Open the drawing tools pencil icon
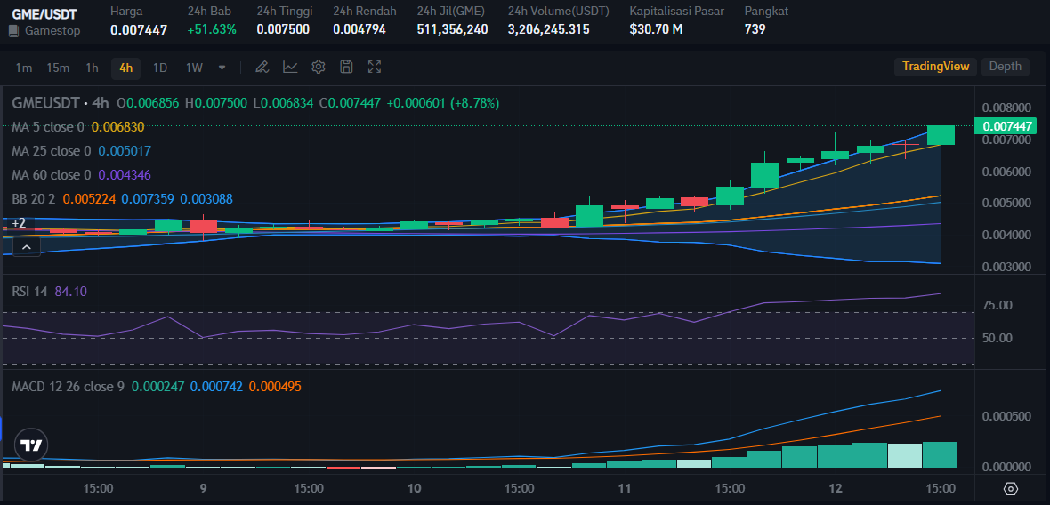Image resolution: width=1050 pixels, height=505 pixels. point(262,67)
